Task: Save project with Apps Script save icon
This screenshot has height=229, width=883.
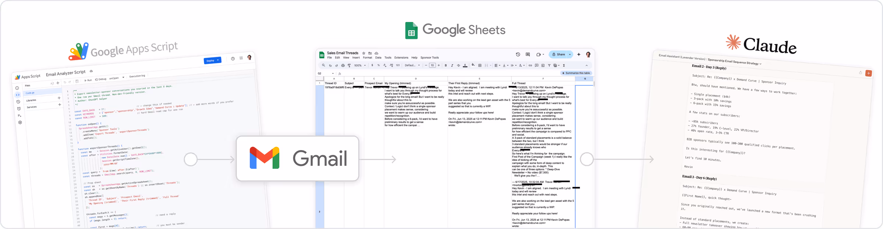Action: click(77, 81)
